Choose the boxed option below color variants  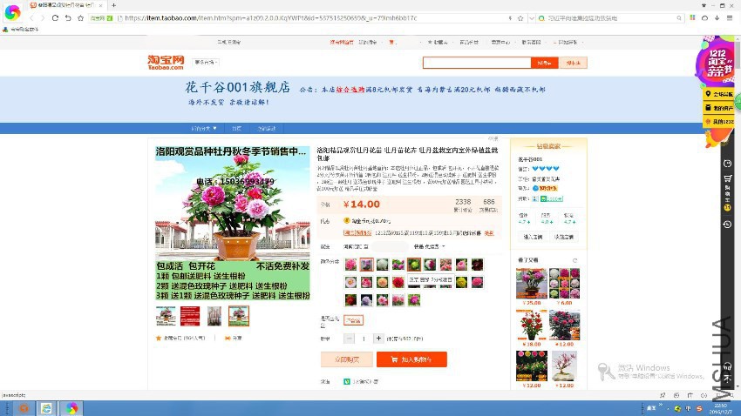(353, 320)
